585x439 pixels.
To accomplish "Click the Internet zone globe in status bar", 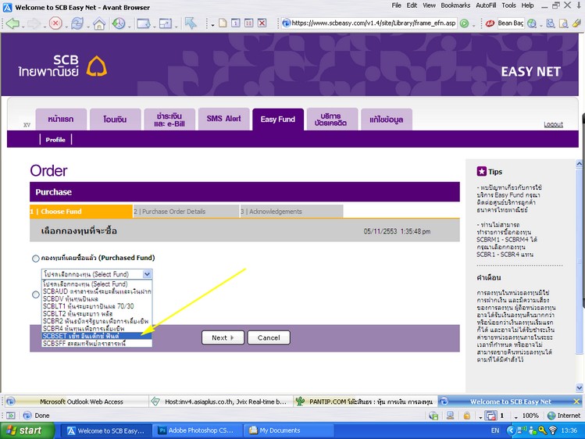I will click(551, 416).
